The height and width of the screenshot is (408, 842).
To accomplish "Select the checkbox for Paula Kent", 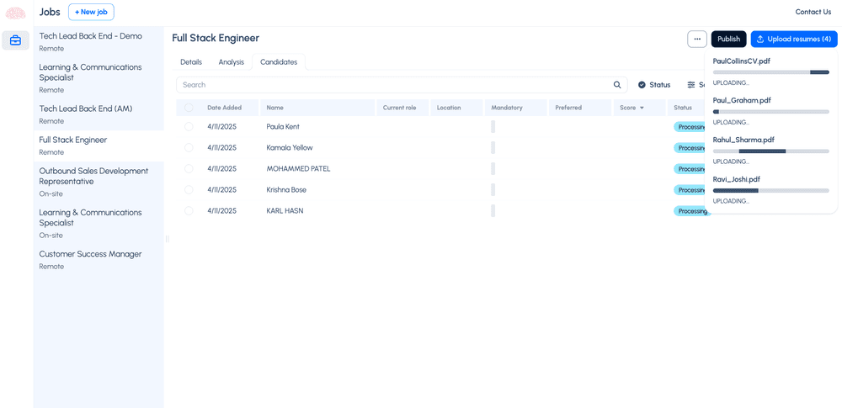I will point(189,127).
